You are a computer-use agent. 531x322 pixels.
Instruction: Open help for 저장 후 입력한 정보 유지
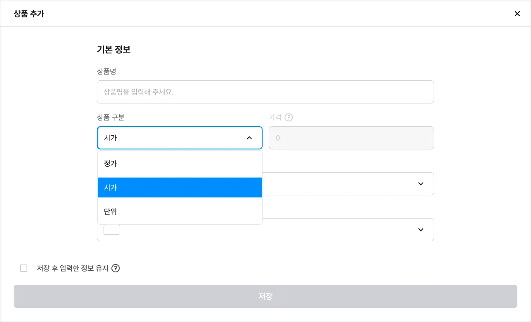pyautogui.click(x=116, y=268)
